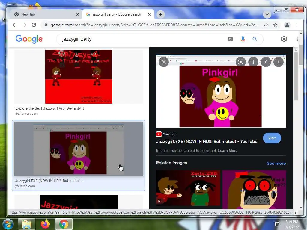Open the Windows Start menu
Viewport: 307px width, 230px height.
[8, 224]
